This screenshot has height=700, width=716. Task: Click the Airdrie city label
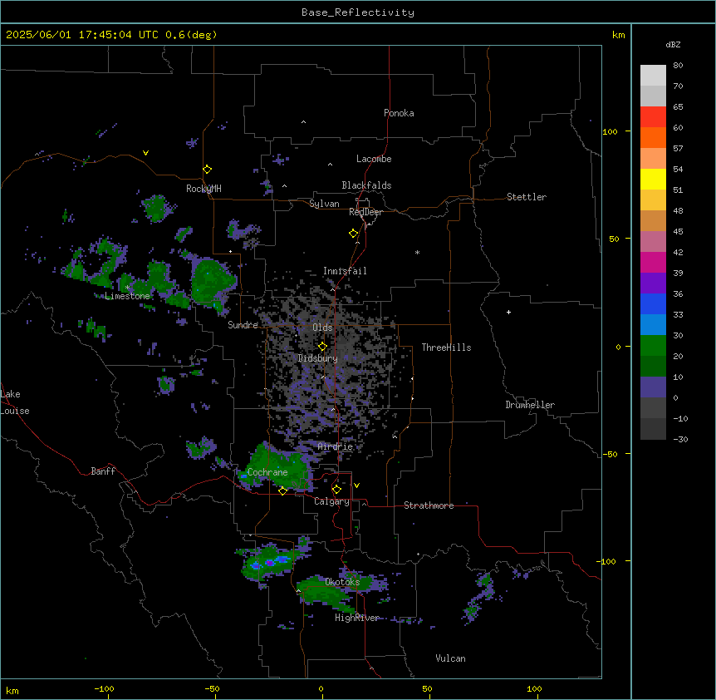pos(336,446)
